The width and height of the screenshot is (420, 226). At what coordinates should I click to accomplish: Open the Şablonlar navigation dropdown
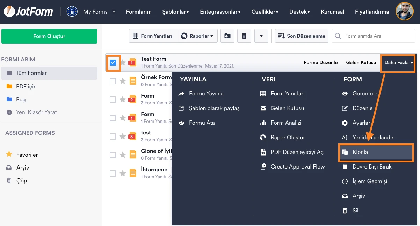click(175, 12)
